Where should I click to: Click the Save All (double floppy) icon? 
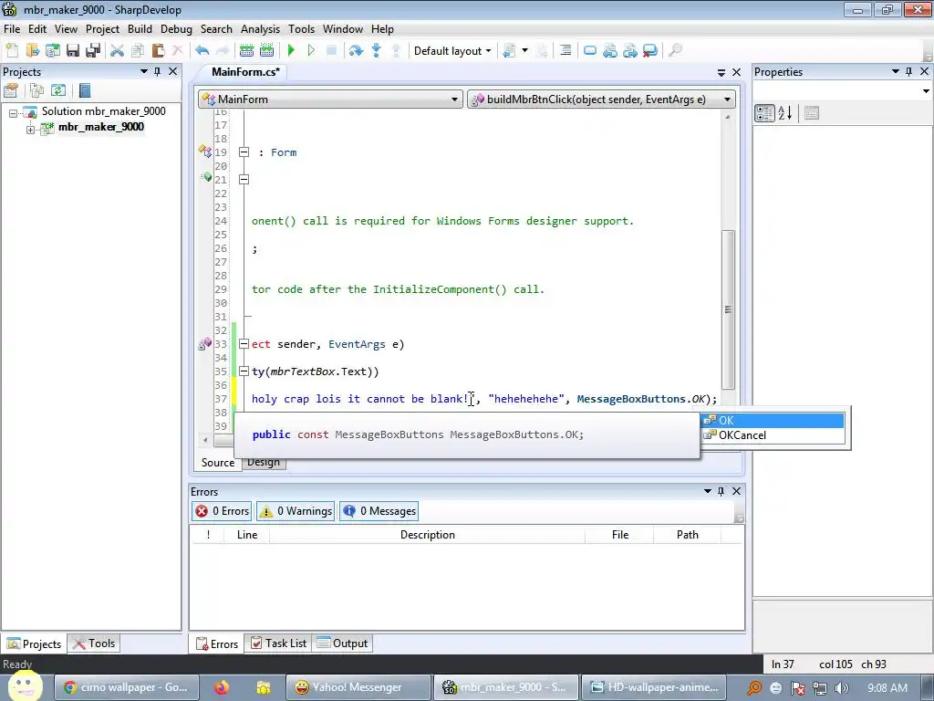coord(93,51)
